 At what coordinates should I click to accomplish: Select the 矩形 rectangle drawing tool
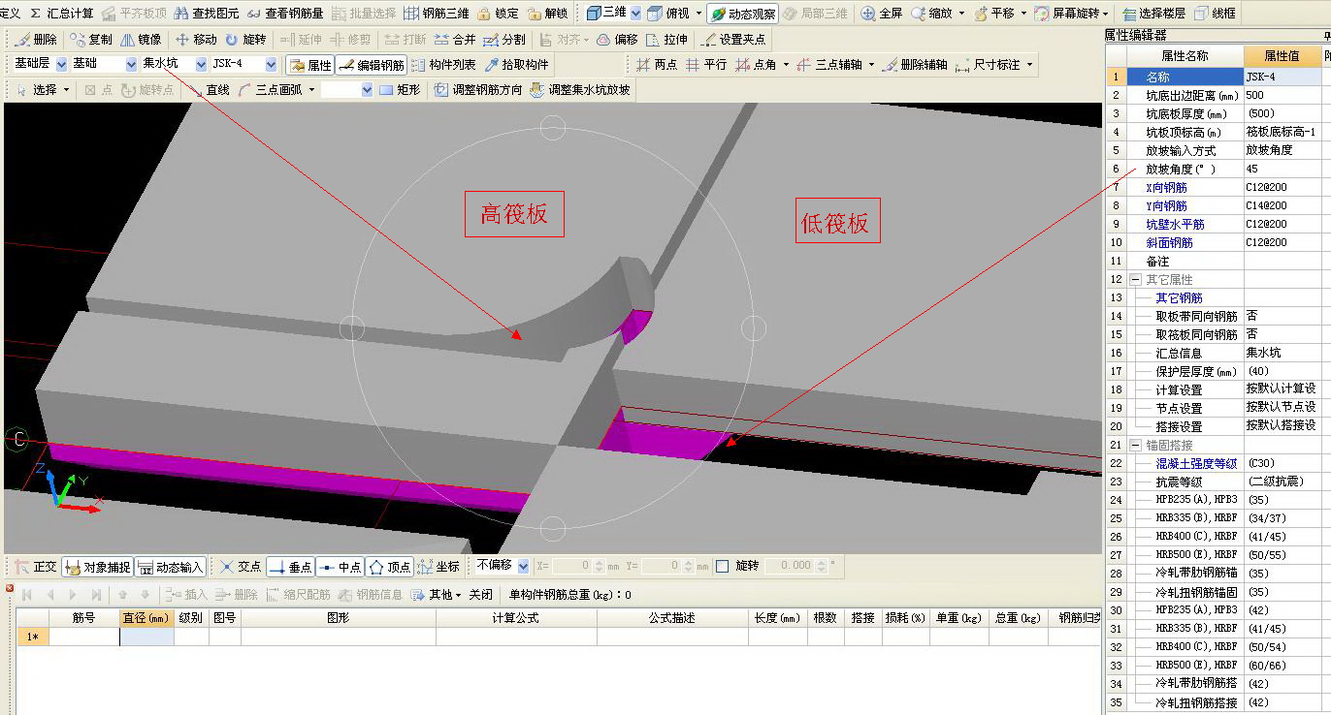coord(400,90)
